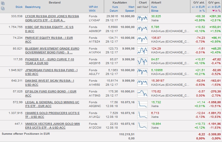View chart thumbnail for DANSKE INVEST

pyautogui.click(x=142, y=83)
